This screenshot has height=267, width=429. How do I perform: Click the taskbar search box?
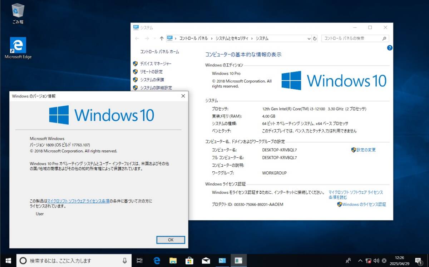tap(74, 261)
